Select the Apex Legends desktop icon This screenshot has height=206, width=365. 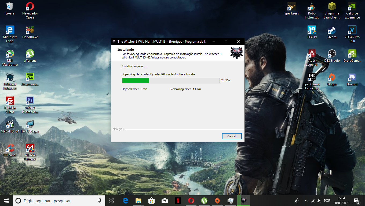pos(312,58)
